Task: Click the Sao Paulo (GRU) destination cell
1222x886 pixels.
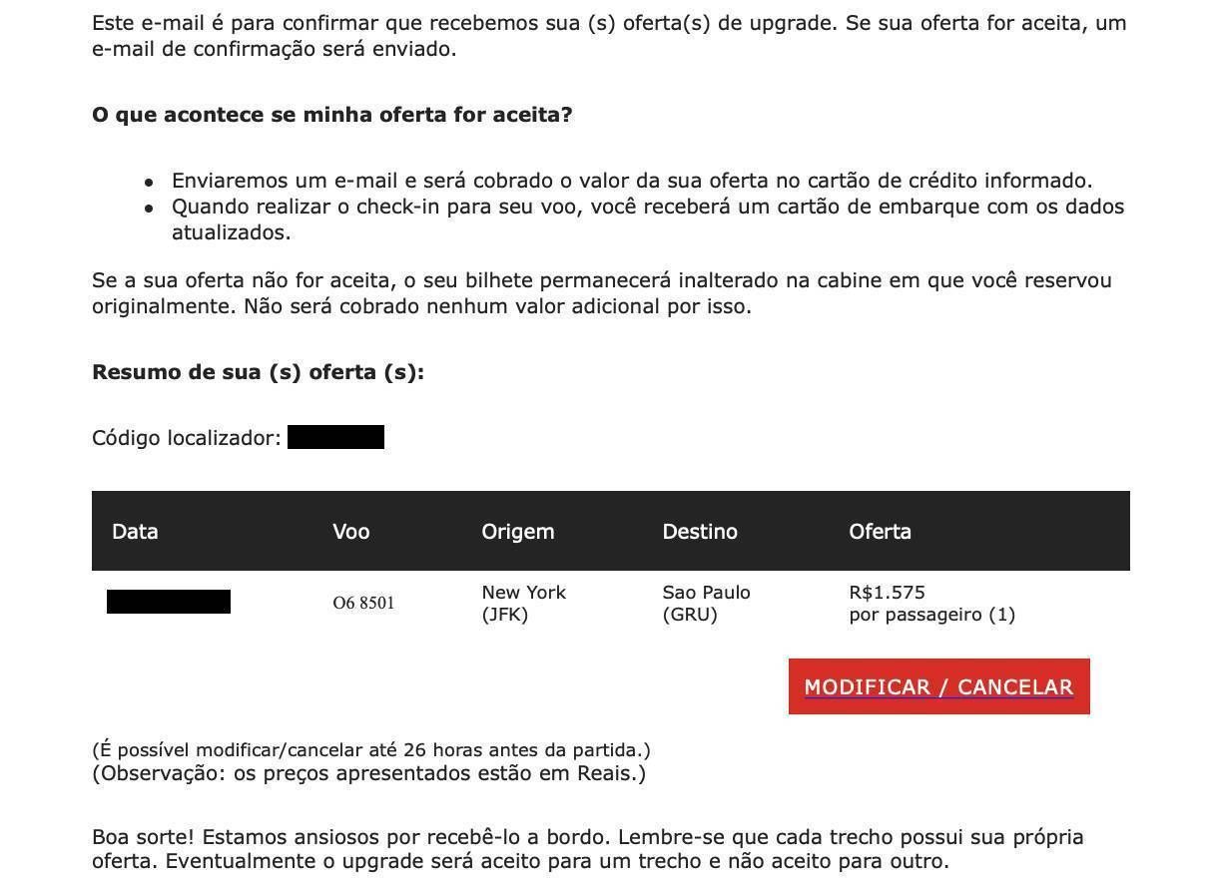Action: tap(707, 603)
